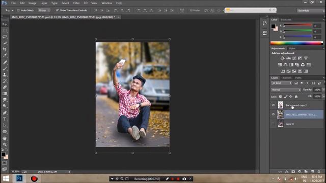
Task: Open the layer style fx menu
Action: tap(287, 172)
